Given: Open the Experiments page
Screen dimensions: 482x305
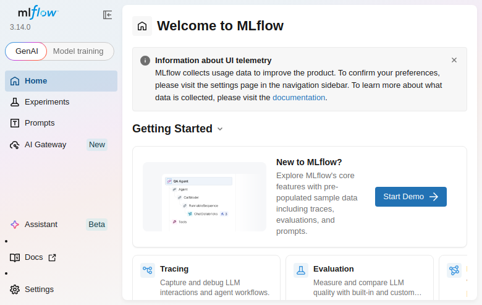Looking at the screenshot, I should tap(61, 102).
